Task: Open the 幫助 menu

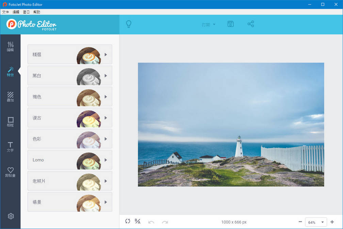Action: click(x=36, y=12)
